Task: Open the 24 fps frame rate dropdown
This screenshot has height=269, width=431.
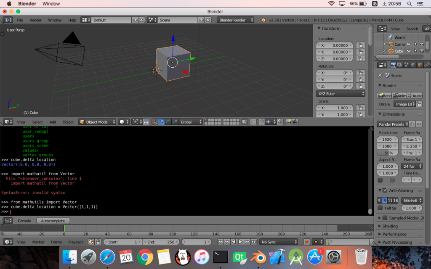Action: click(x=412, y=166)
